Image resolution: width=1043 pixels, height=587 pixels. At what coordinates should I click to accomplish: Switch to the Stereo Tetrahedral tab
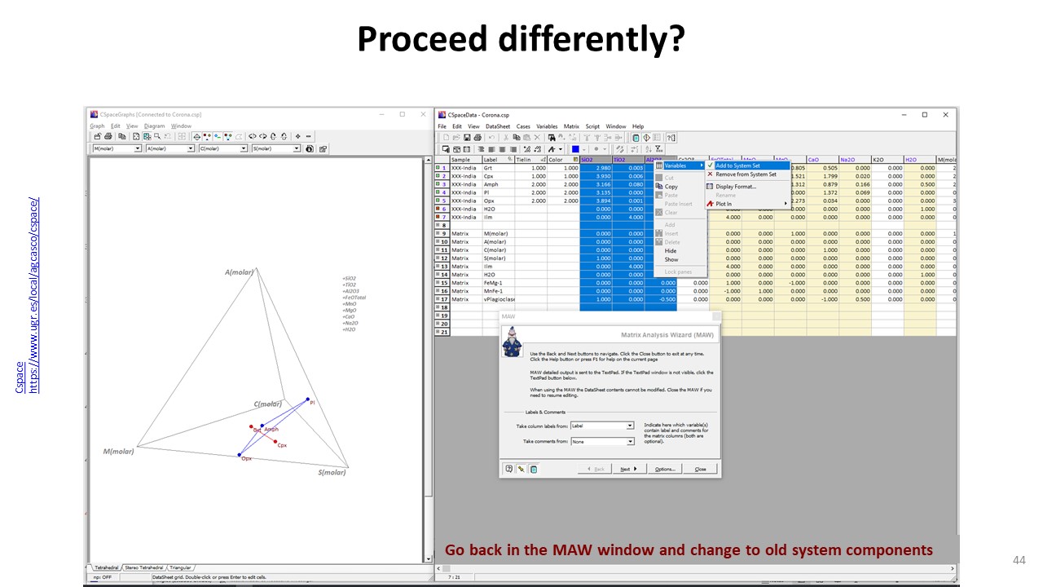143,567
